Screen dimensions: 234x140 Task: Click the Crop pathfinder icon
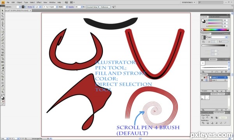[x=216, y=123]
